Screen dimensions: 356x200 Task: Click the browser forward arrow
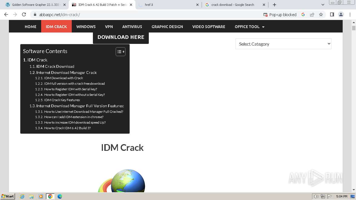coord(15,15)
